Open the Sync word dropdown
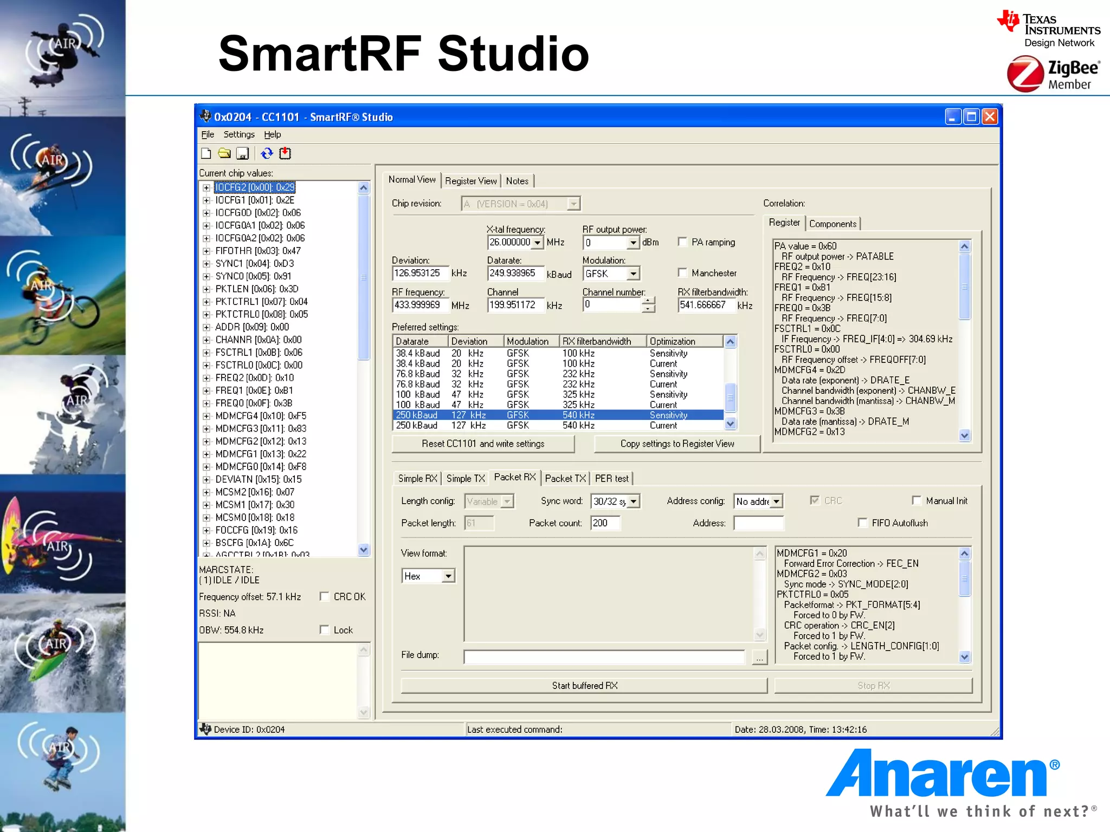The width and height of the screenshot is (1110, 832). tap(633, 502)
